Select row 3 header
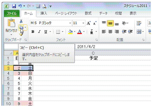 9,68
